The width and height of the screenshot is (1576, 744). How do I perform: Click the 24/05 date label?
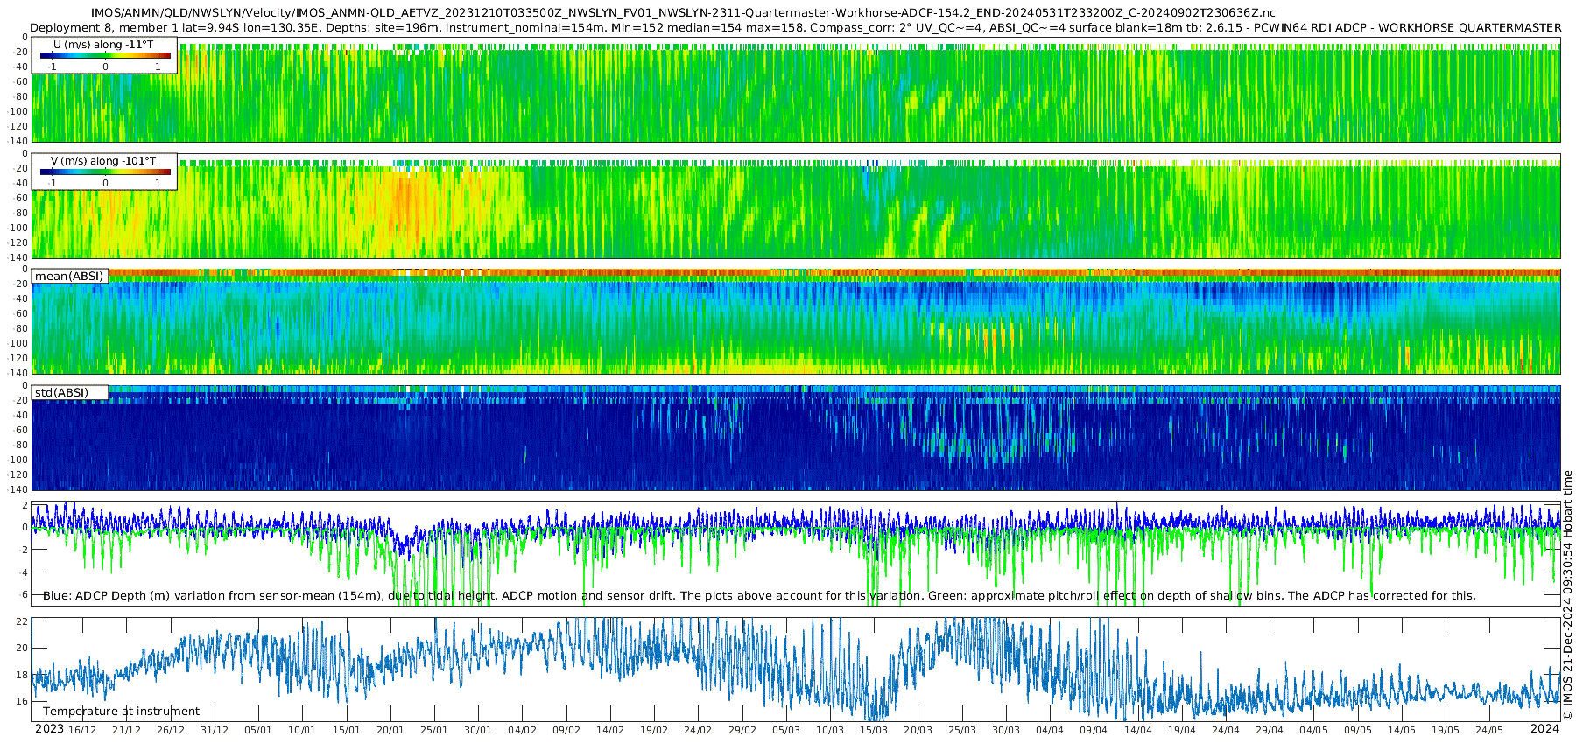(1489, 730)
